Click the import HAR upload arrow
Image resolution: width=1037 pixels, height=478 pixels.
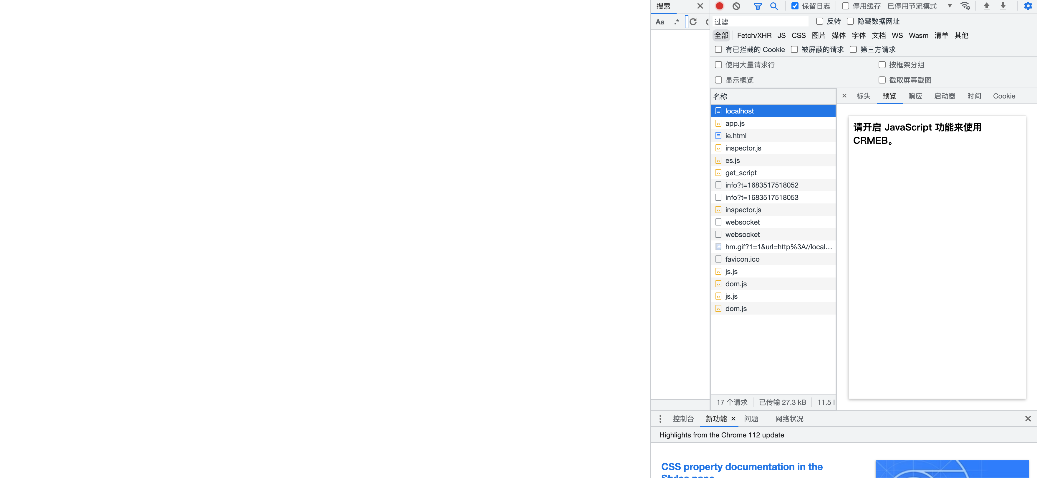click(986, 6)
